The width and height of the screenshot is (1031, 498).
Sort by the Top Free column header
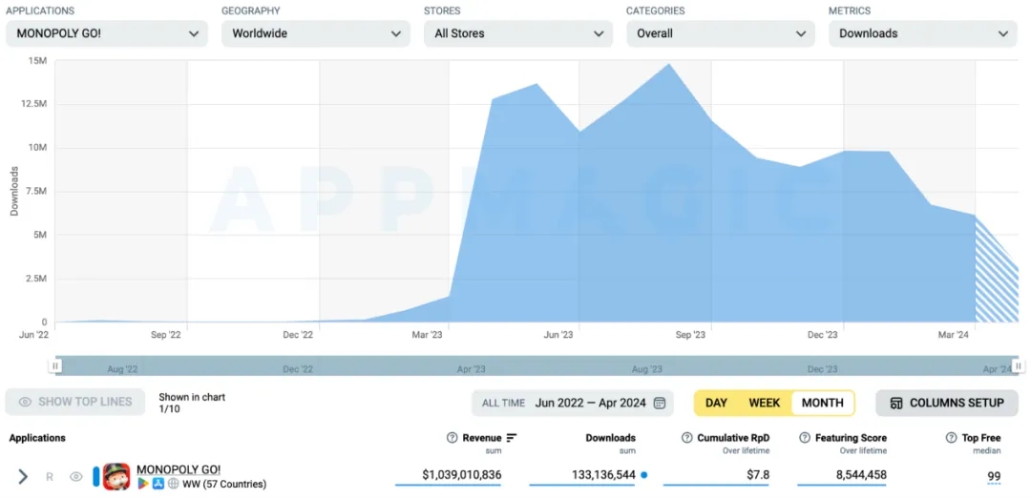pyautogui.click(x=981, y=438)
